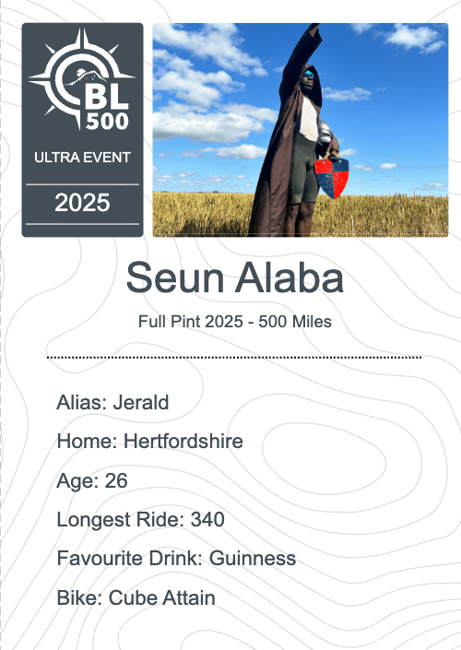
Task: Select Full Pint 2025 - 500 Miles subtitle
Action: coord(234,322)
